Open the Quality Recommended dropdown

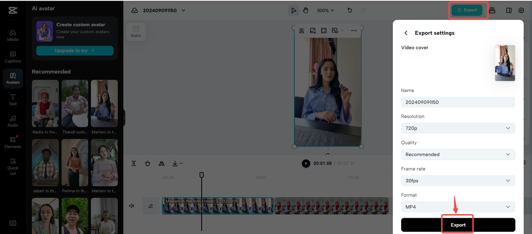(x=458, y=154)
